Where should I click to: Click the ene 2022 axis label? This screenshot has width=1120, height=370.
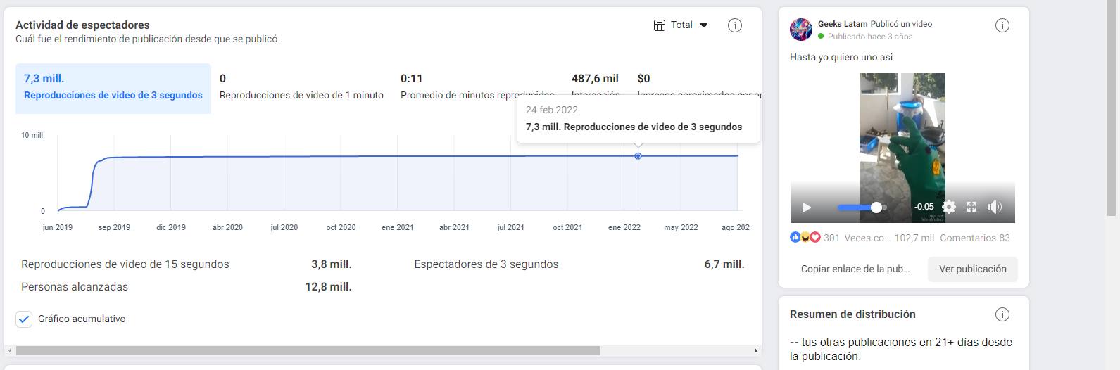click(x=624, y=227)
